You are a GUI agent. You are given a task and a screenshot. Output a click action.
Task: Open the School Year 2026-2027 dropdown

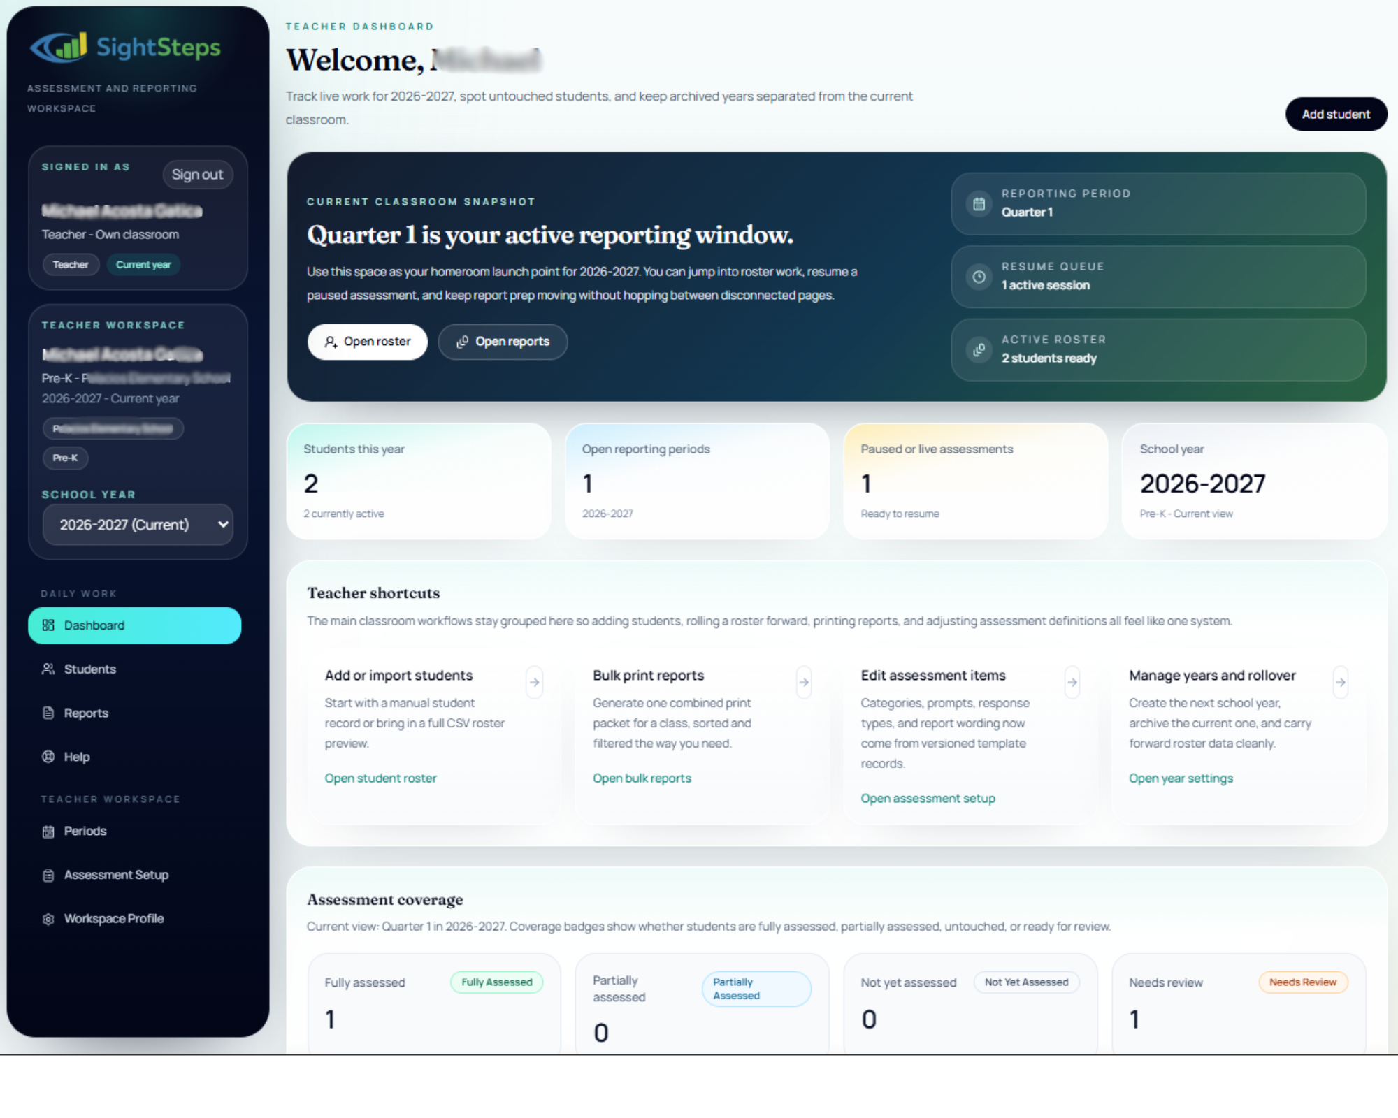tap(138, 525)
